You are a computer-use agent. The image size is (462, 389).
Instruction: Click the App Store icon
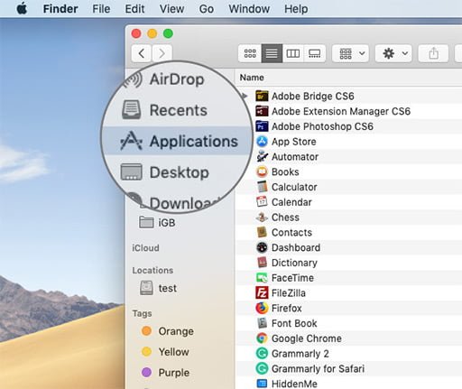(x=262, y=142)
